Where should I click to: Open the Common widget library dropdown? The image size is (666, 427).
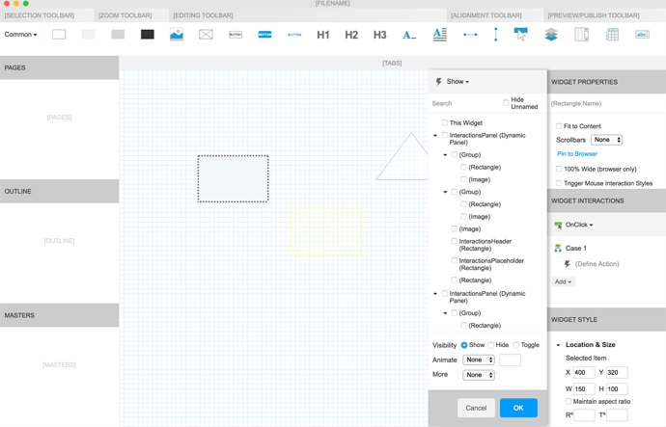pos(21,35)
